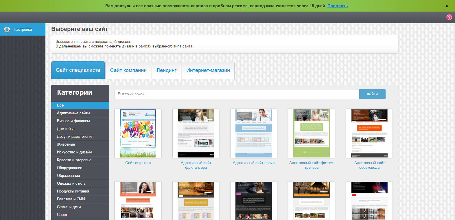Click the settings gear icon

click(7, 30)
